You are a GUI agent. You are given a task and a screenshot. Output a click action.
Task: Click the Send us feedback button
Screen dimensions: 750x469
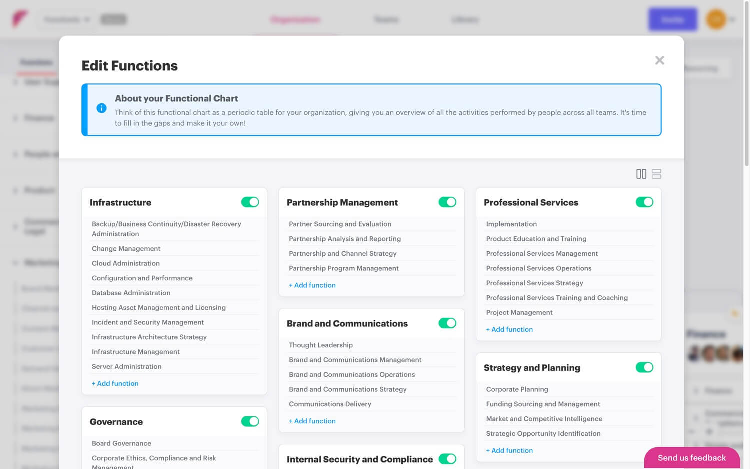(692, 458)
